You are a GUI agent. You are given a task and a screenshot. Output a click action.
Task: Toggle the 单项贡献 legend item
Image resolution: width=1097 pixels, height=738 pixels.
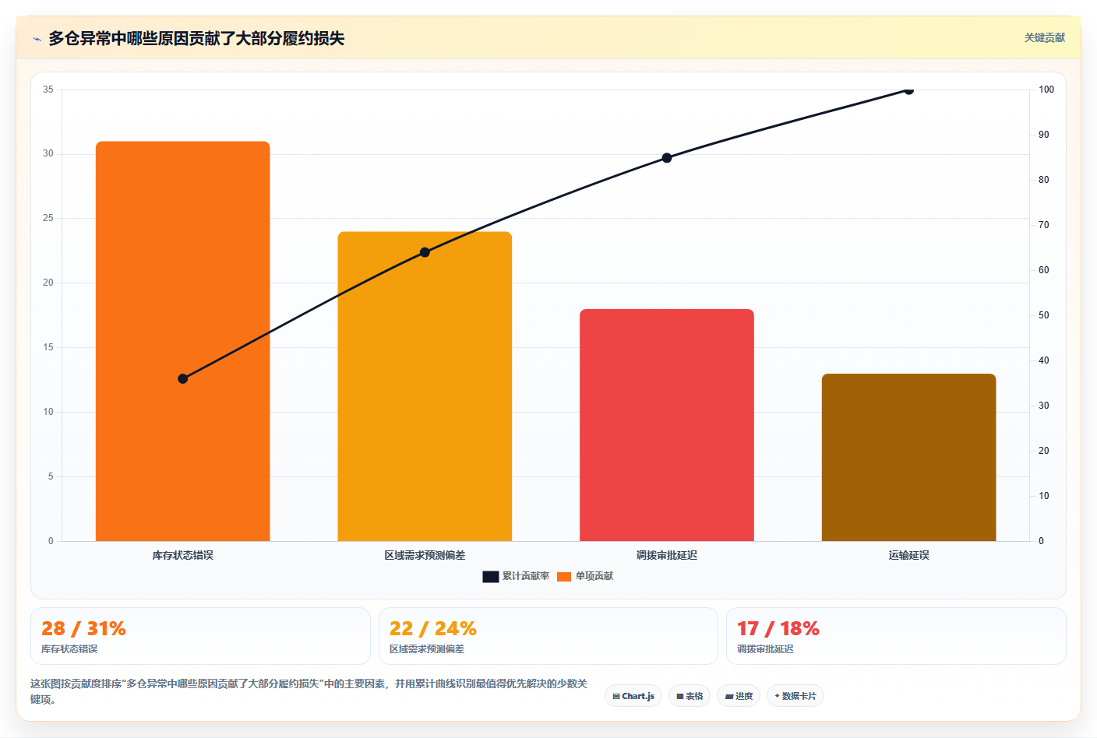click(585, 576)
